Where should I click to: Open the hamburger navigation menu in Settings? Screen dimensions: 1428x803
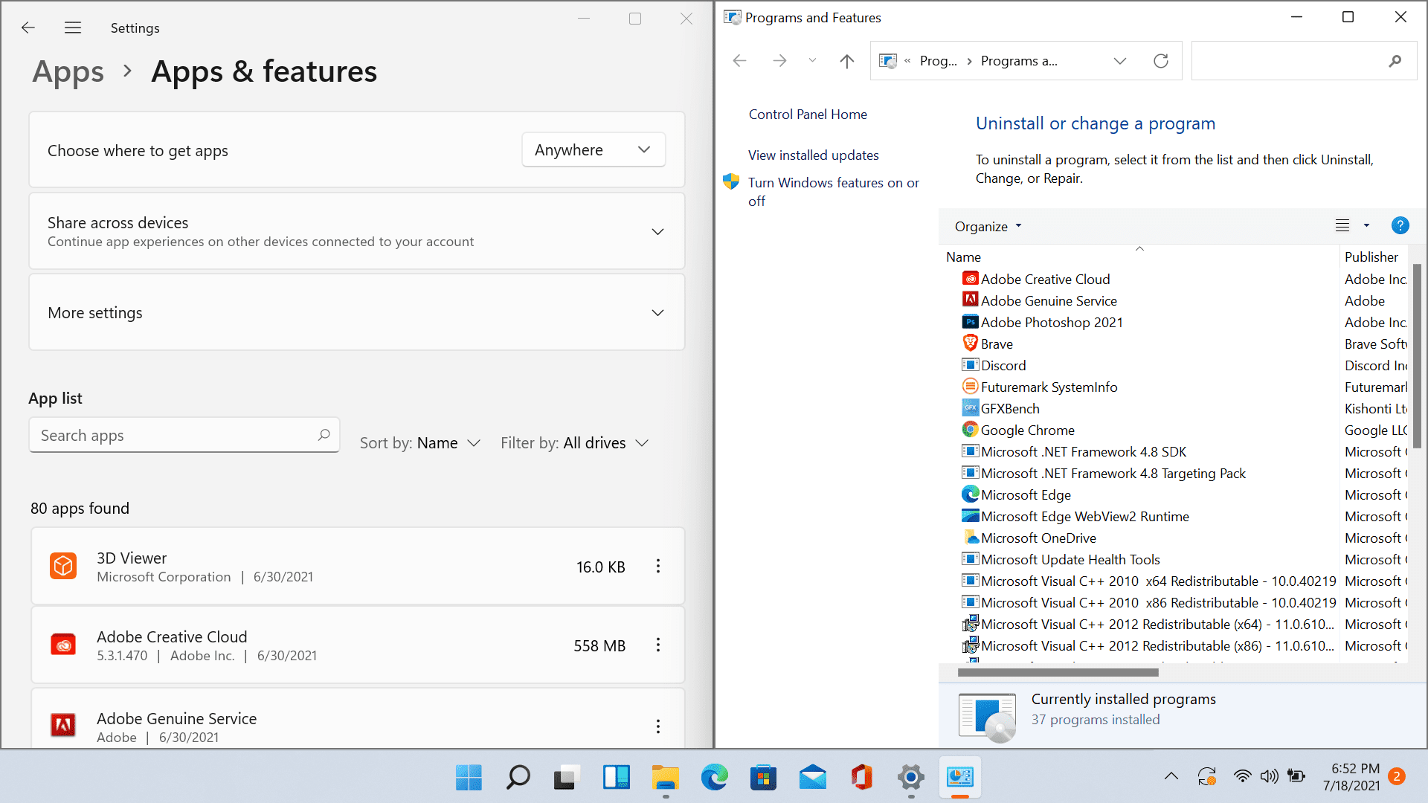pyautogui.click(x=72, y=28)
